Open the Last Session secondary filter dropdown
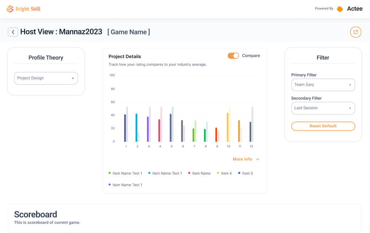This screenshot has width=370, height=233. pos(323,108)
